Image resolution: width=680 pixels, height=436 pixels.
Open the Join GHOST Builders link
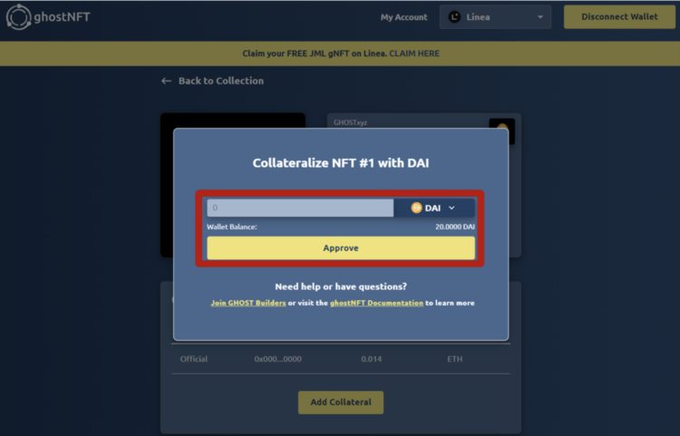point(248,303)
